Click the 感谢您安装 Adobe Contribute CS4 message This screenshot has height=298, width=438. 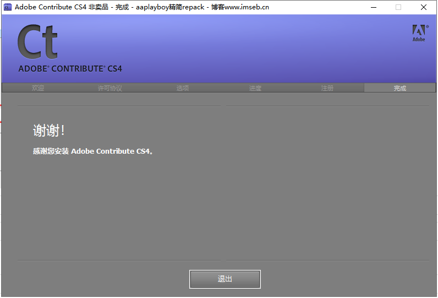coord(92,151)
